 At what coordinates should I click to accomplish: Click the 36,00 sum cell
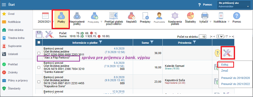pyautogui.click(x=148, y=53)
